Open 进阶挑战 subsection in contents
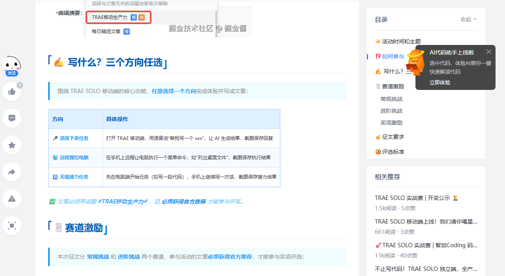This screenshot has height=276, width=505. point(391,111)
